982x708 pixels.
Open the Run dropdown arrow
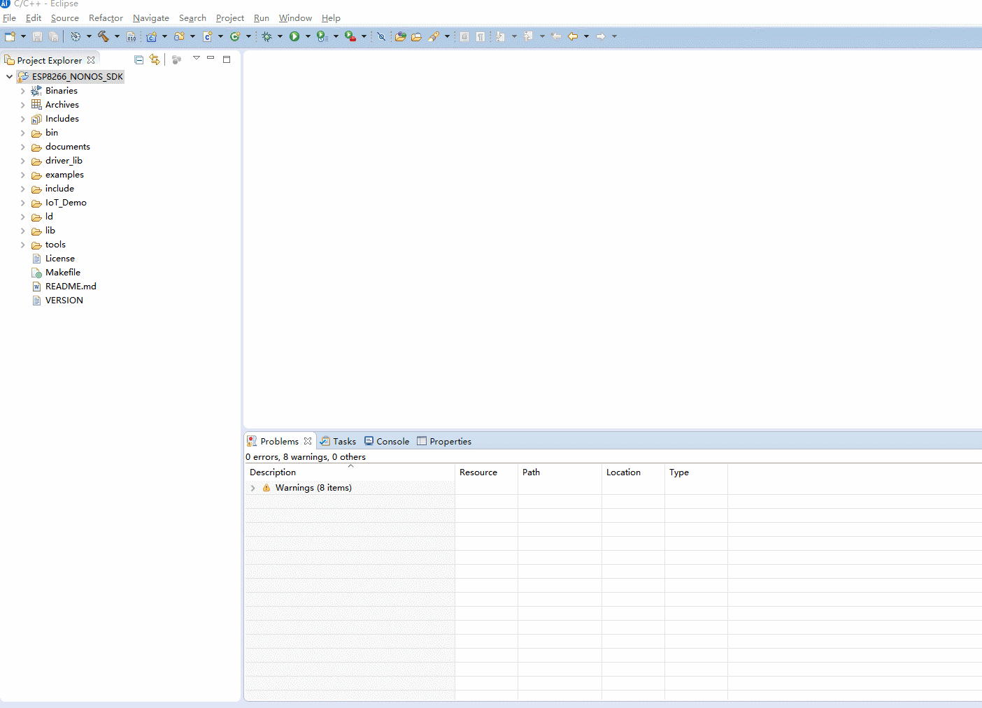[308, 36]
